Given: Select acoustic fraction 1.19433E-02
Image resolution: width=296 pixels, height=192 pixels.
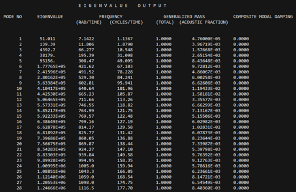Looking at the screenshot, I should pyautogui.click(x=206, y=89).
